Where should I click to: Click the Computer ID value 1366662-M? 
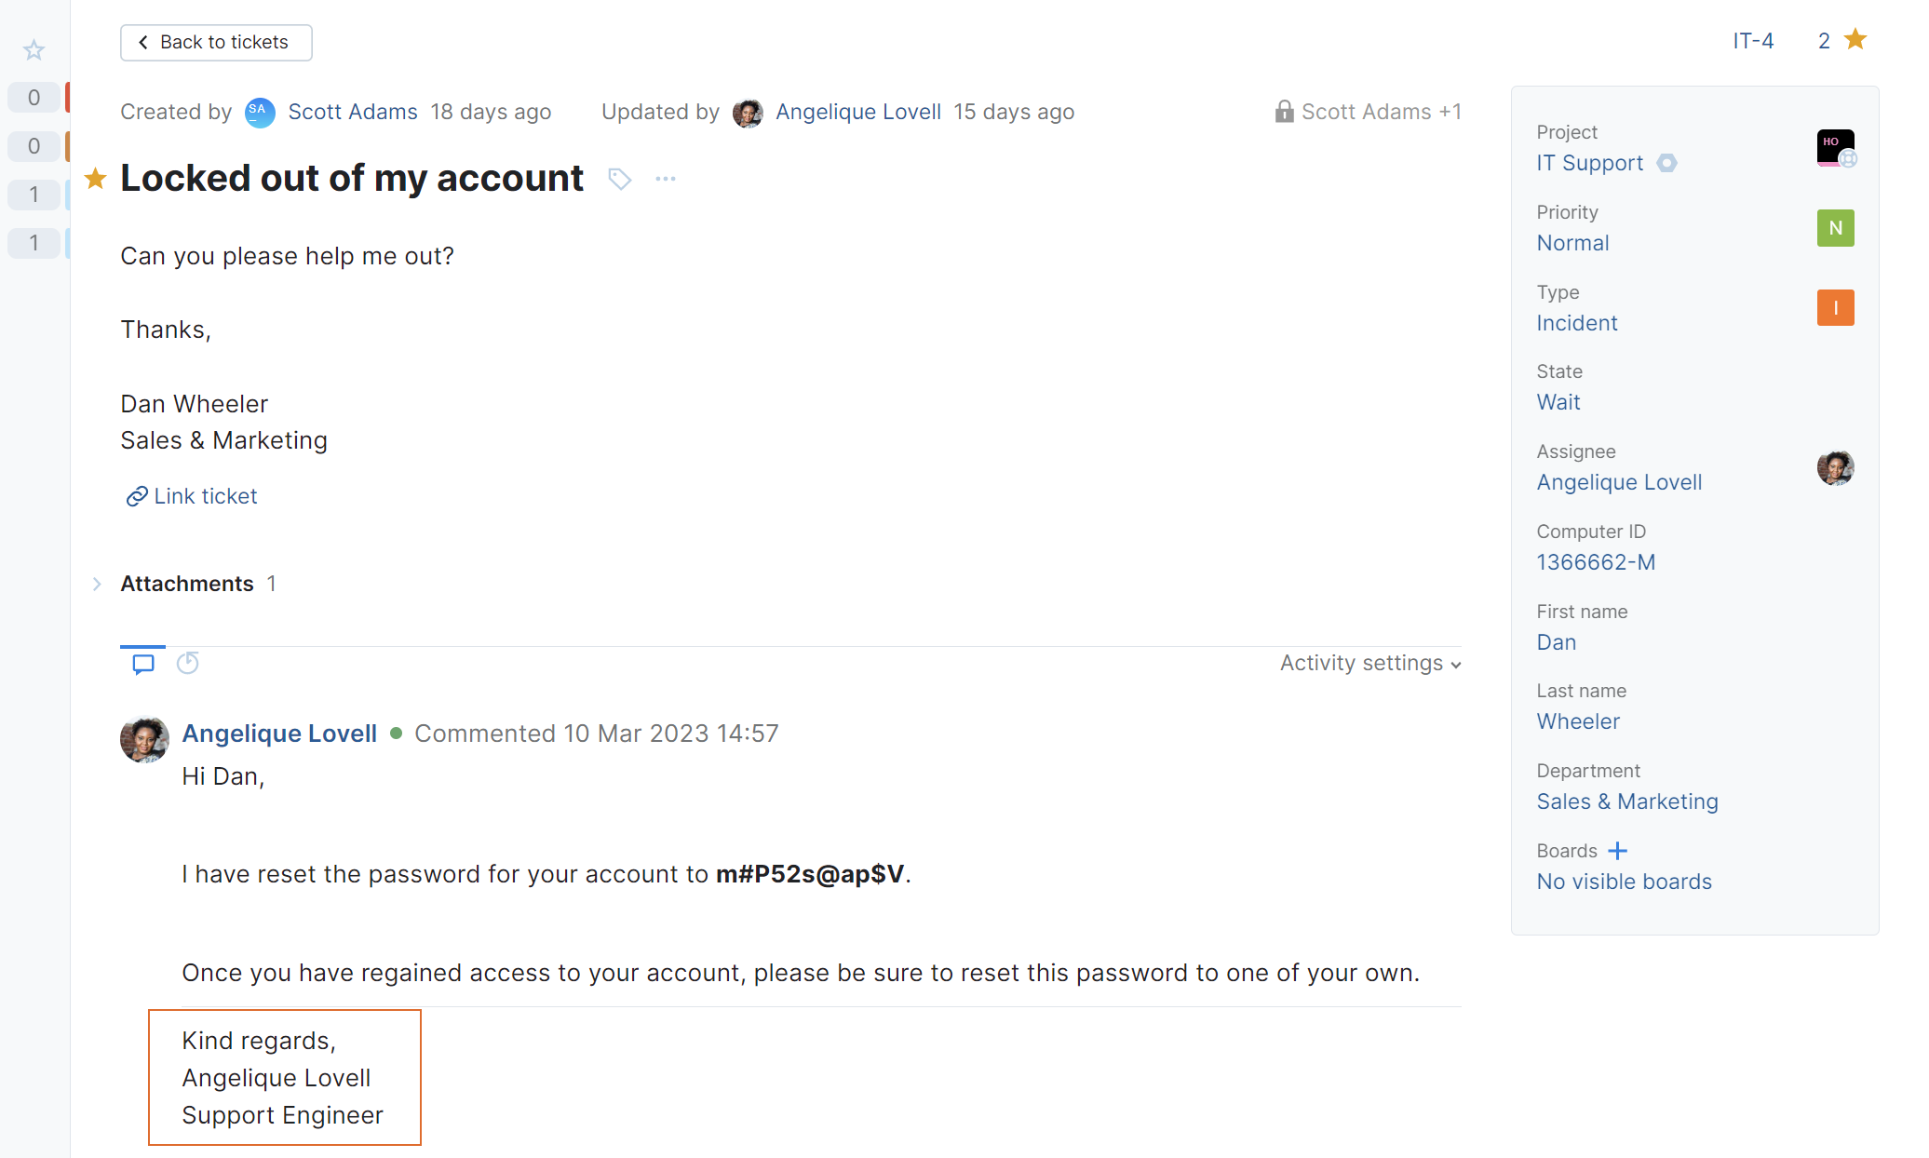pos(1596,562)
